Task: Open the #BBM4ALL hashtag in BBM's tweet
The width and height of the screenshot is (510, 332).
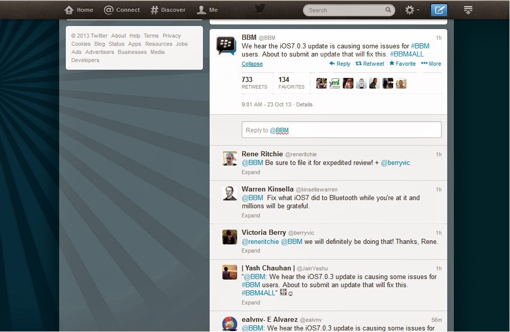Action: [406, 54]
